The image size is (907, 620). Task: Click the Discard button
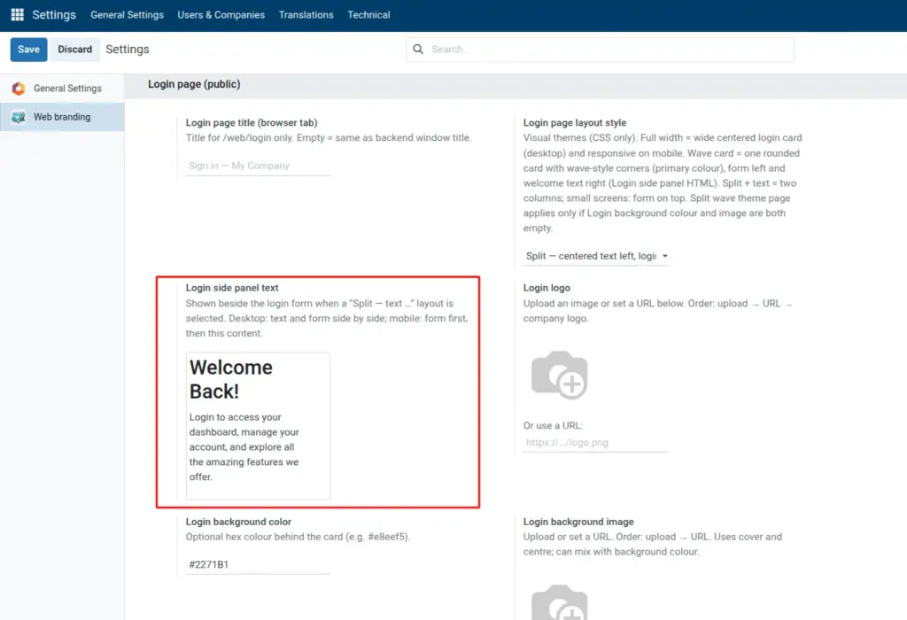(x=74, y=50)
